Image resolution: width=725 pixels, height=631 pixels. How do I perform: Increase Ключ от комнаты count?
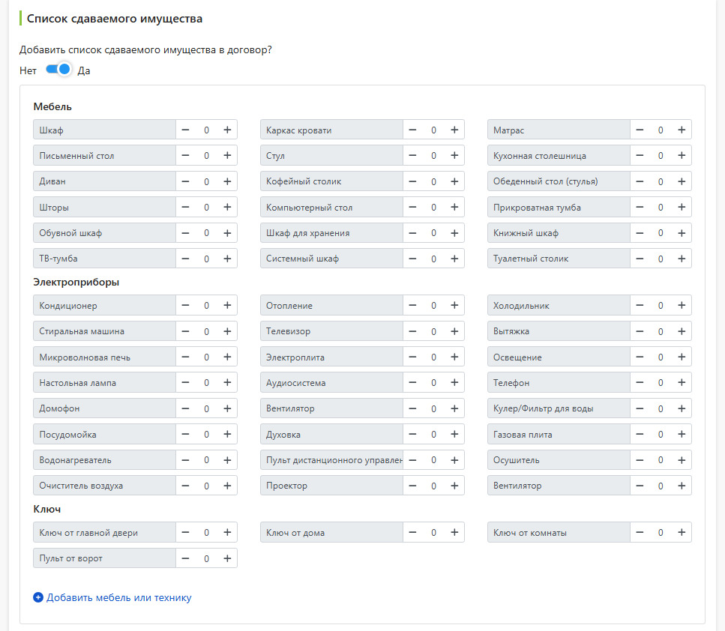coord(682,533)
